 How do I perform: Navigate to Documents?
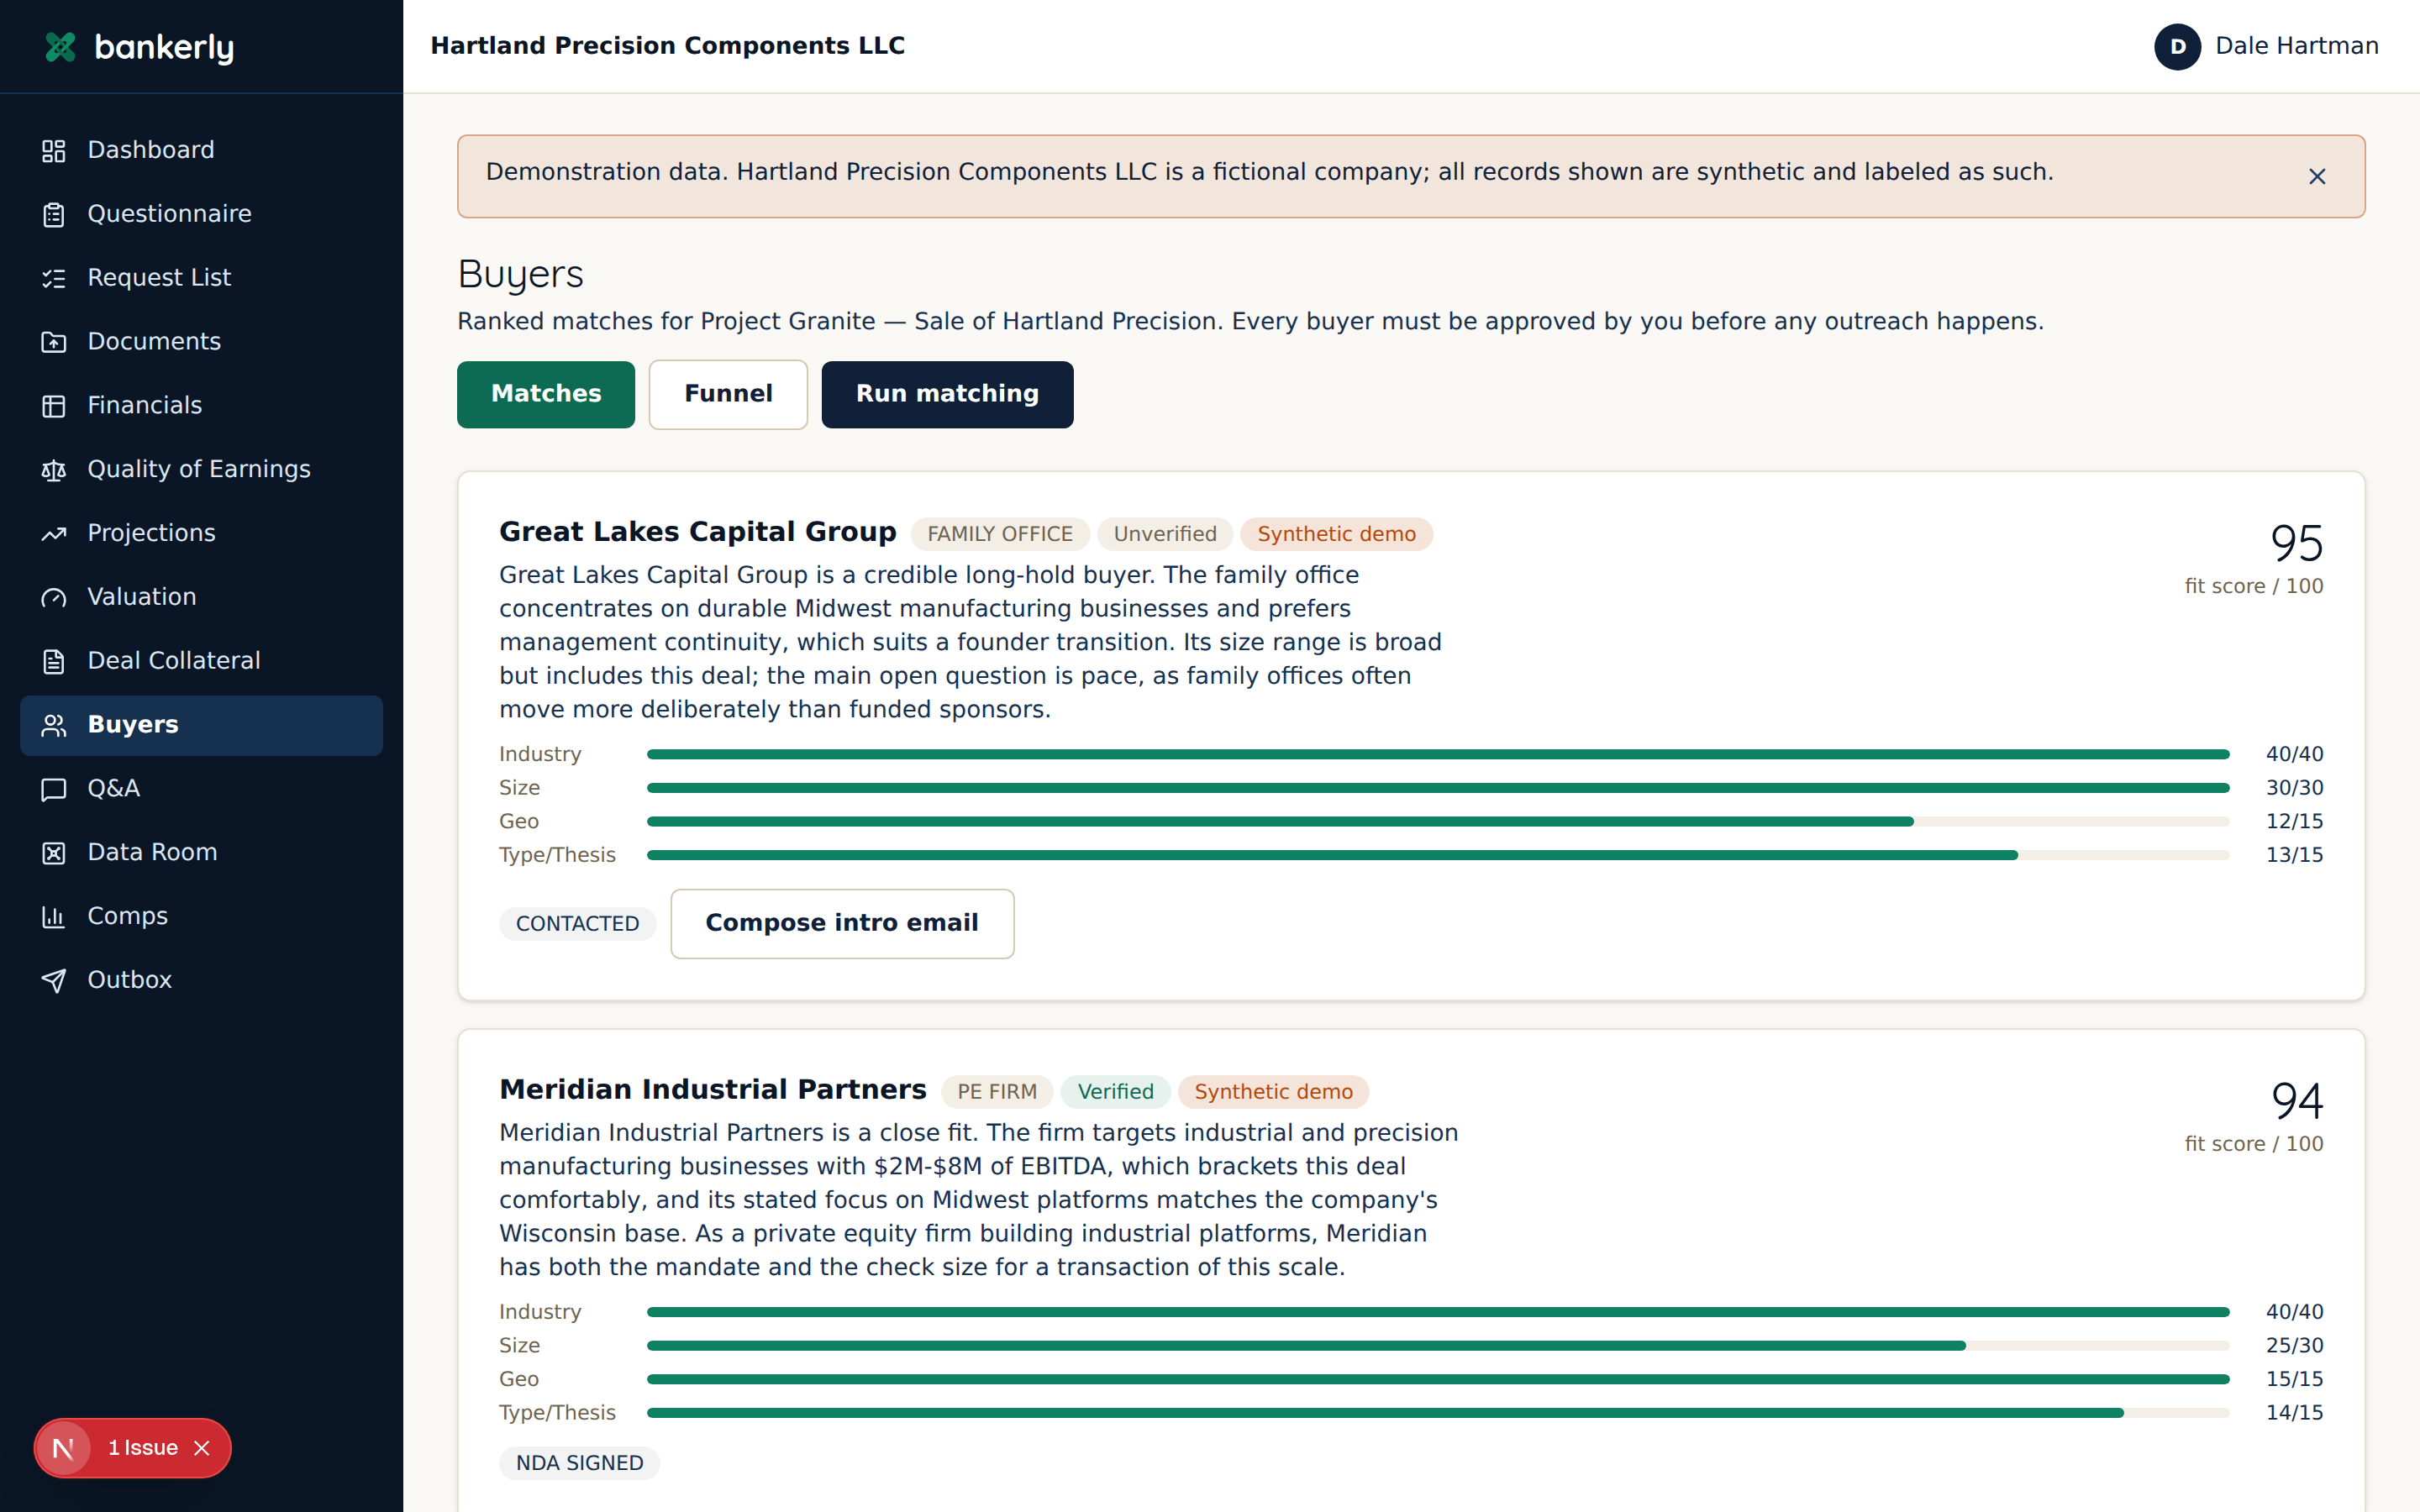pos(201,342)
